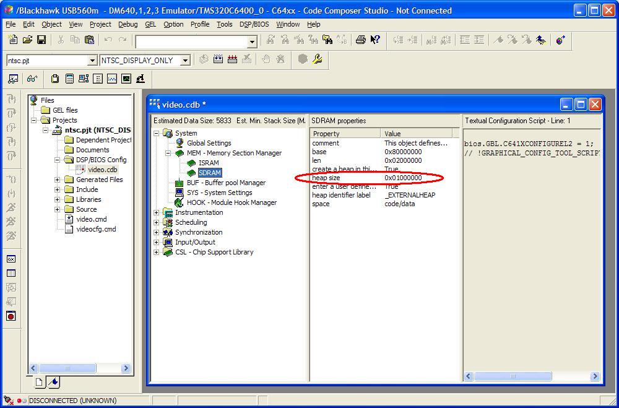Select Global Settings in config tree
The width and height of the screenshot is (619, 408).
209,143
